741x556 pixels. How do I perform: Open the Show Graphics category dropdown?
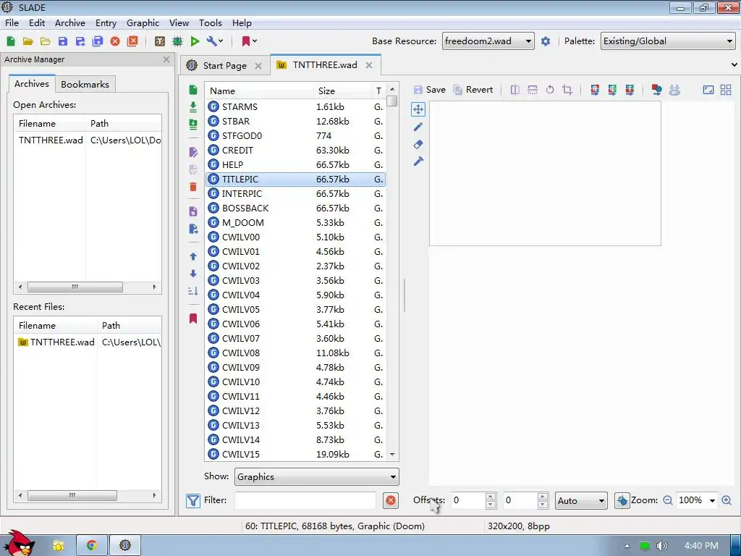[x=317, y=476]
